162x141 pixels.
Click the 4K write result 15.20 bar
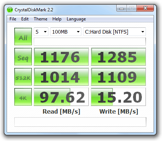(x=118, y=97)
